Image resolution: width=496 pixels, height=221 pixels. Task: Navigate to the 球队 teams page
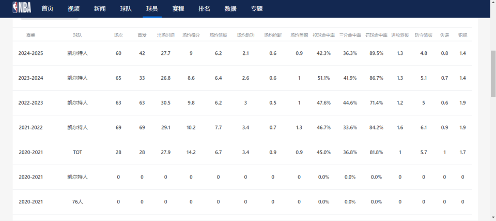[x=126, y=9]
